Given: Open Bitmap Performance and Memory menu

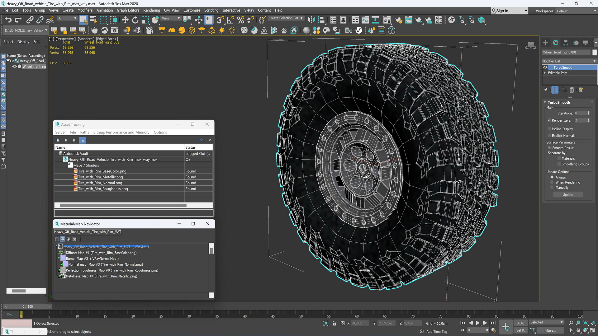Looking at the screenshot, I should point(121,132).
